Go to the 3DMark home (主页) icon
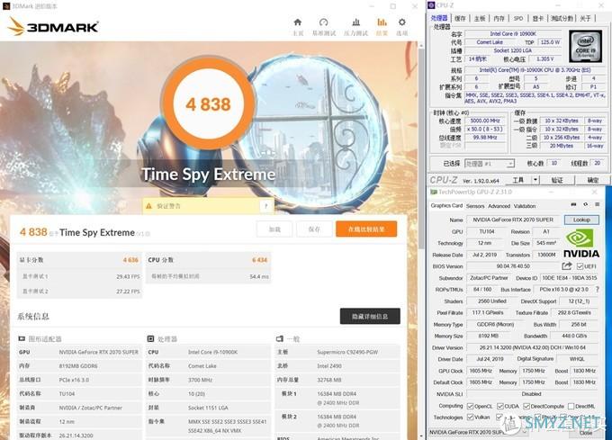The width and height of the screenshot is (612, 440). (298, 22)
